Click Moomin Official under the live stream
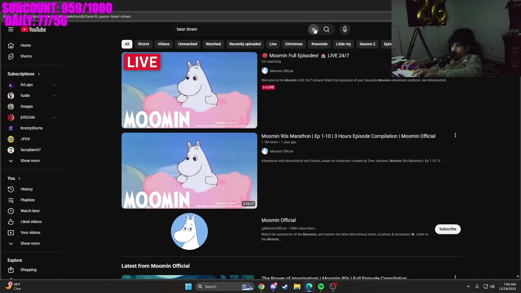This screenshot has width=521, height=293. pos(281,71)
